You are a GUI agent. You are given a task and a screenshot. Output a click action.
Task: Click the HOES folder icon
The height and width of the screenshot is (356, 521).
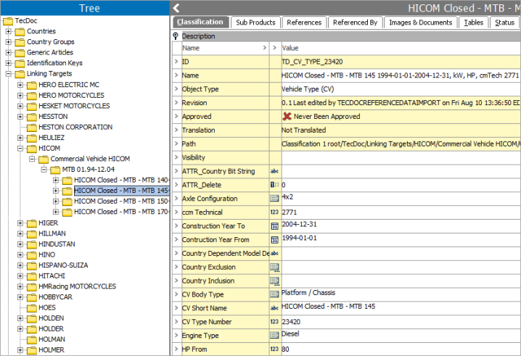[32, 308]
